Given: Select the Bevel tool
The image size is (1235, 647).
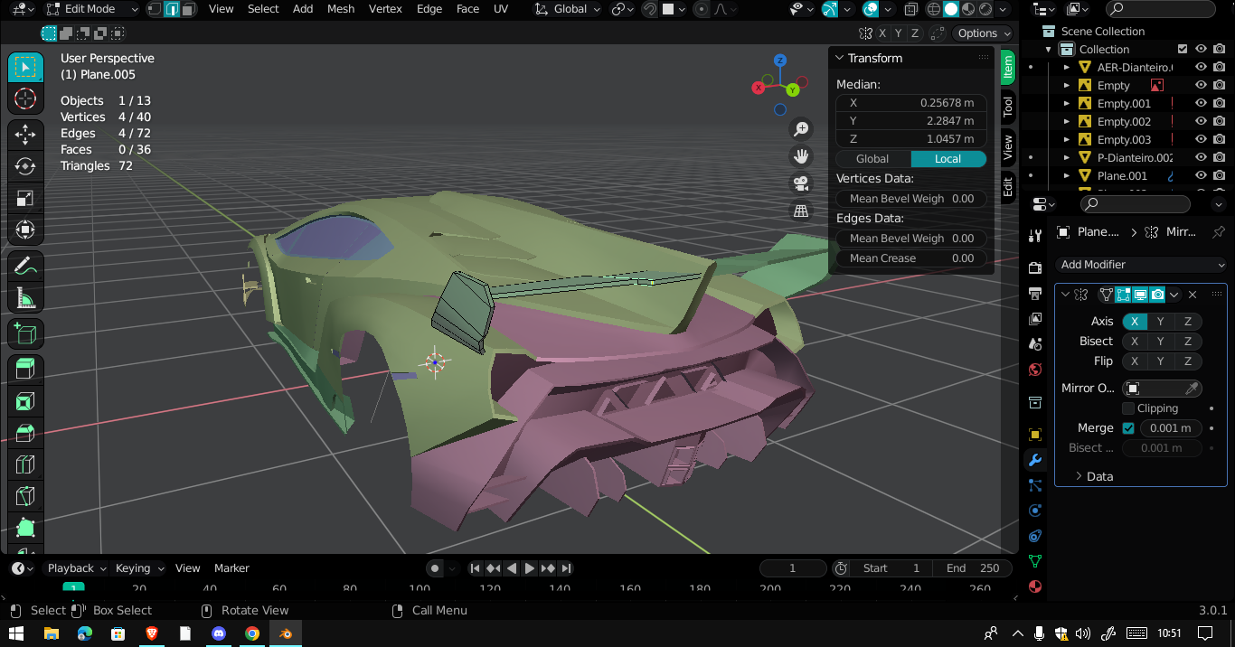Looking at the screenshot, I should point(25,432).
